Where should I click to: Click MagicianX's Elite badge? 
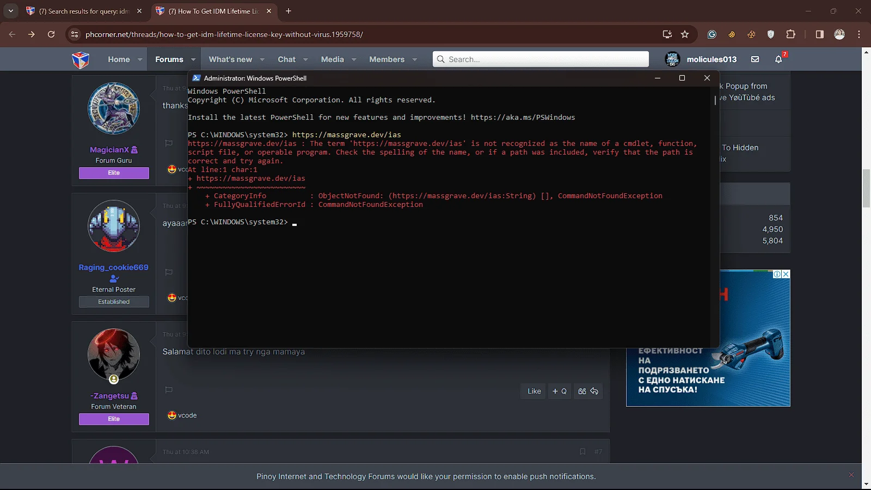coord(114,173)
